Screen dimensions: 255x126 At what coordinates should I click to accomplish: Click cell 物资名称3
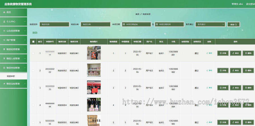click(x=62, y=88)
